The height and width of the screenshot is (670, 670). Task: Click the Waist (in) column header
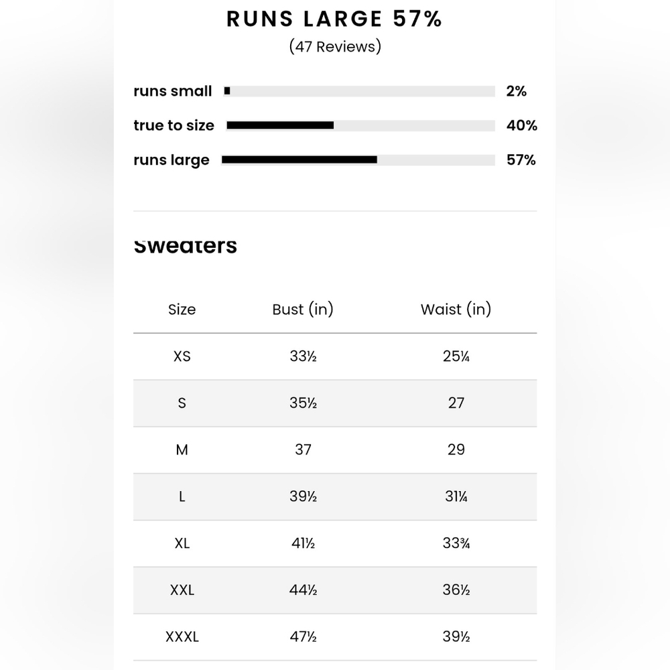point(456,309)
